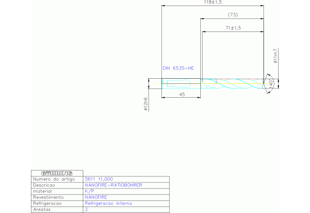Select the article number 5611 11,000 cell

(x=99, y=179)
